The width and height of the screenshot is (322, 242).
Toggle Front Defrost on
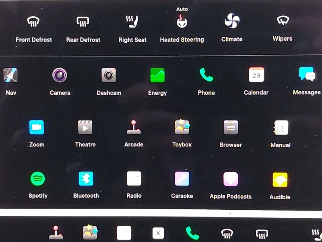pos(34,22)
